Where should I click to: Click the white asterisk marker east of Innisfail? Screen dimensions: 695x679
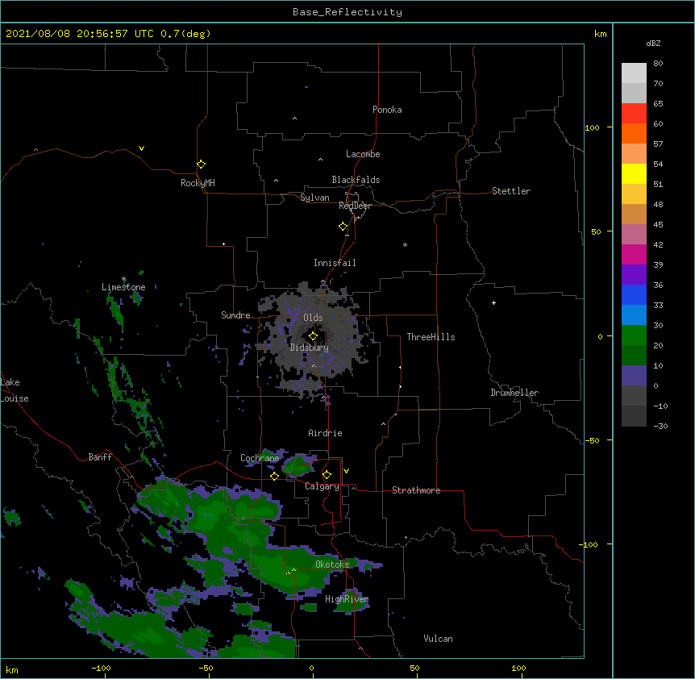coord(405,244)
